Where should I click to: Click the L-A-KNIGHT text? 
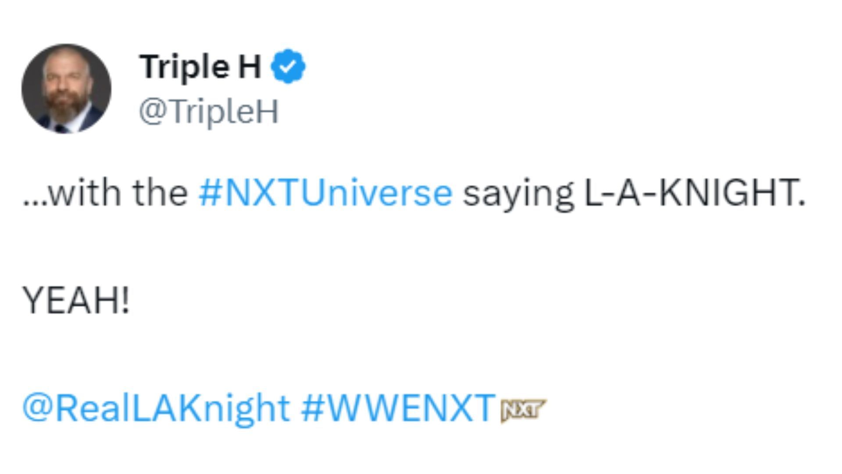pos(694,193)
